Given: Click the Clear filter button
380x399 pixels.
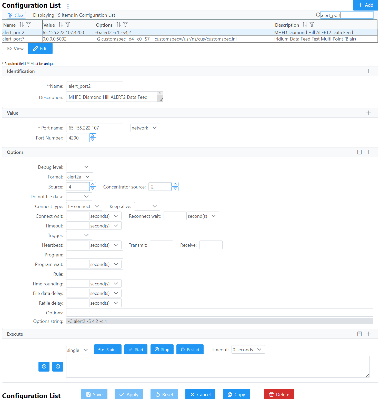Looking at the screenshot, I should click(x=17, y=15).
